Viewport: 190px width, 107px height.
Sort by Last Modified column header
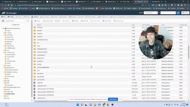pos(146,25)
